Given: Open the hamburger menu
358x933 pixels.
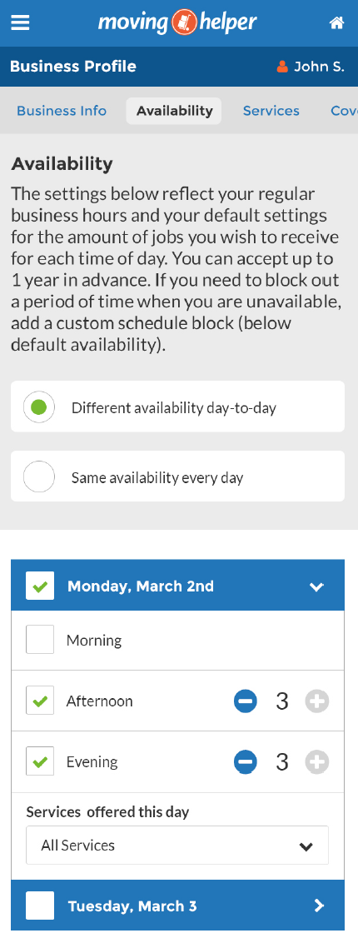Looking at the screenshot, I should [20, 22].
